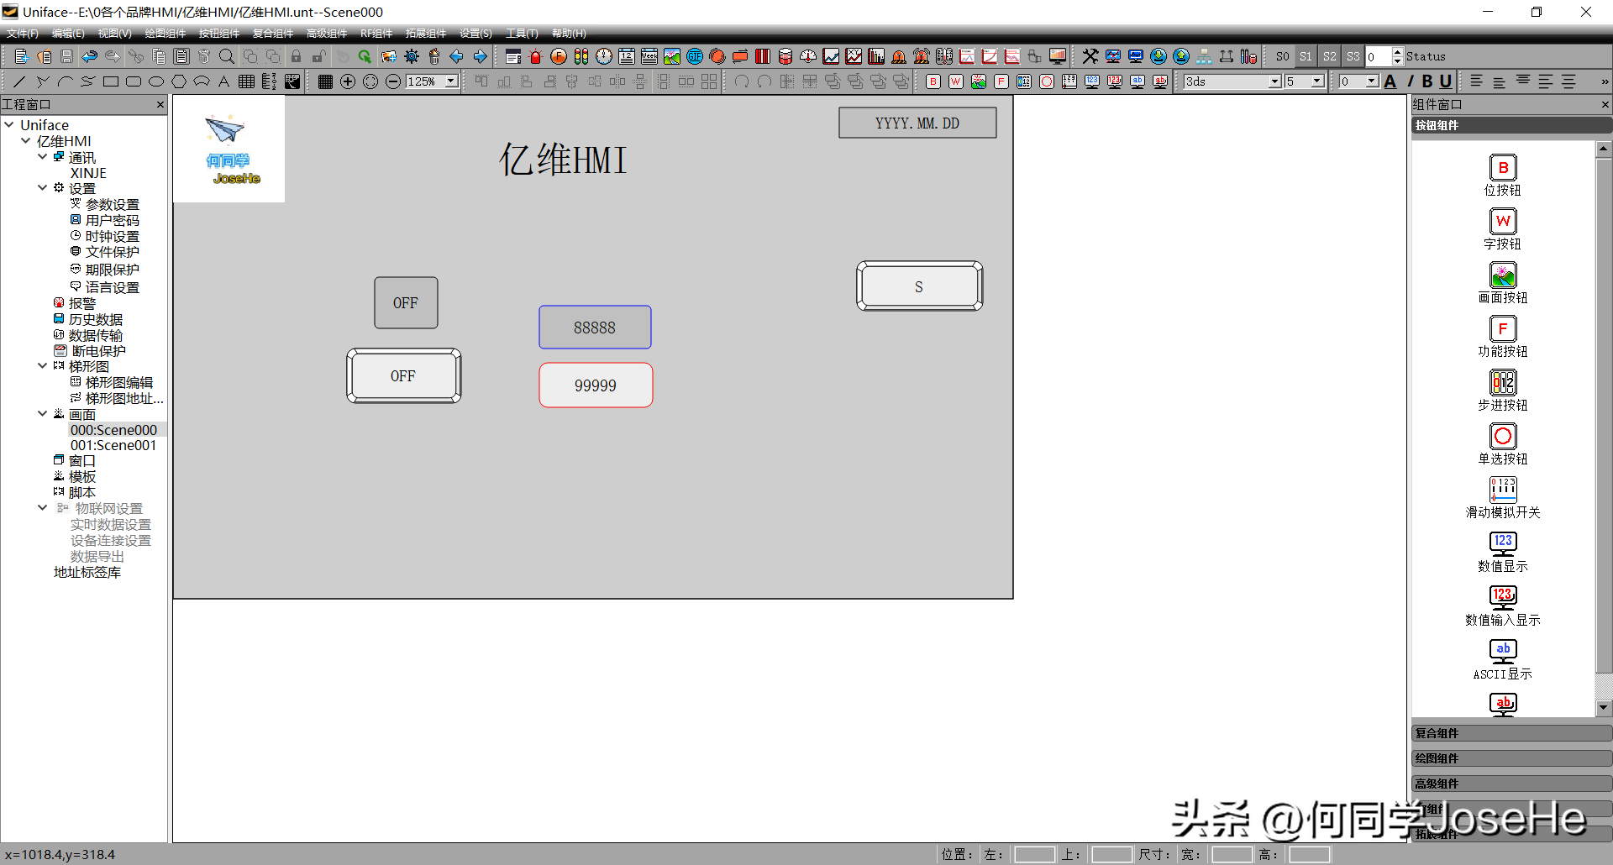The width and height of the screenshot is (1613, 865).
Task: Open the 3ds font dropdown
Action: 1274,81
